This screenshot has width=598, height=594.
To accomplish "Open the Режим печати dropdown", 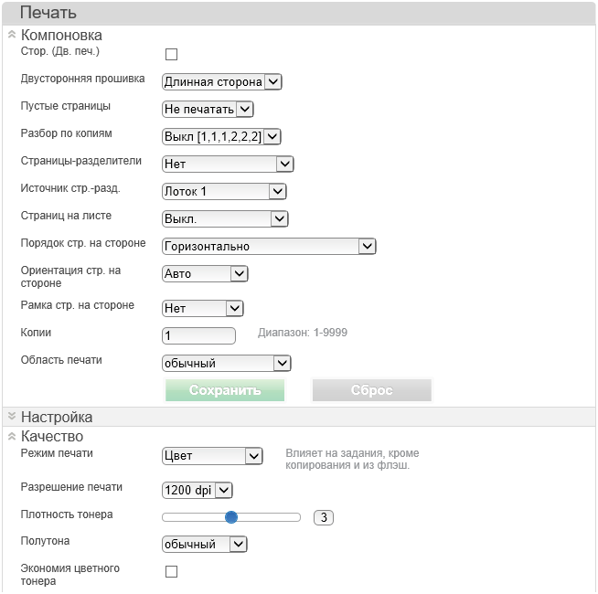I will tap(212, 456).
